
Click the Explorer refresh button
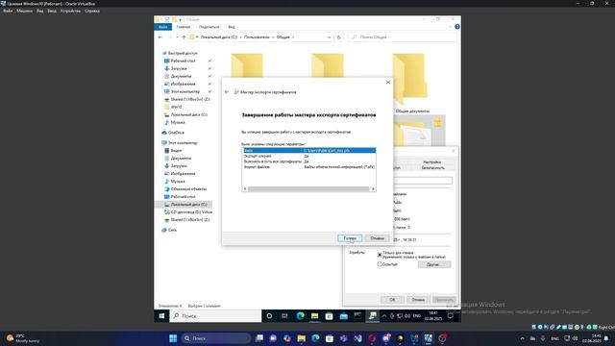(x=339, y=37)
